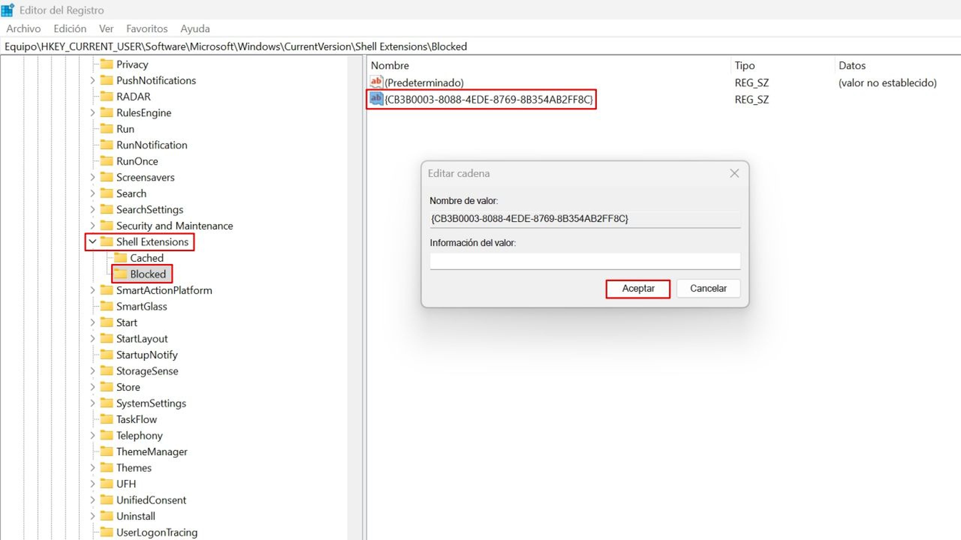
Task: Select the Cached folder icon
Action: [x=120, y=257]
